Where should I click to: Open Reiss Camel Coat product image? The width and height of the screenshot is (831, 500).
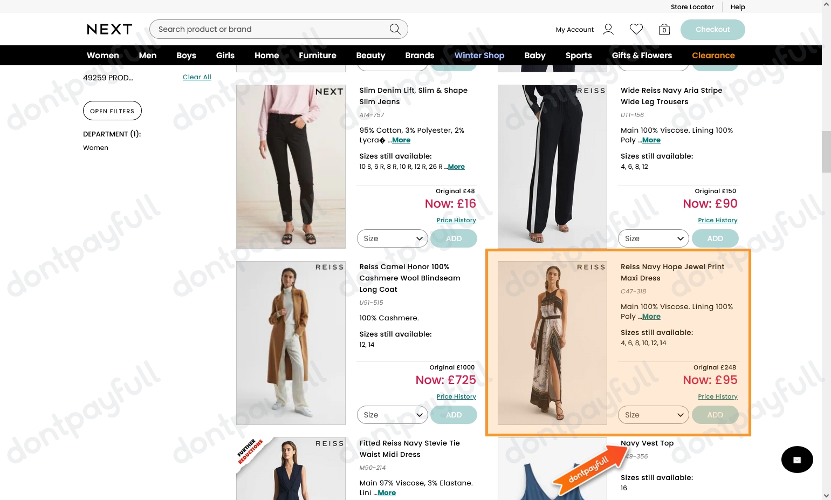(x=291, y=343)
